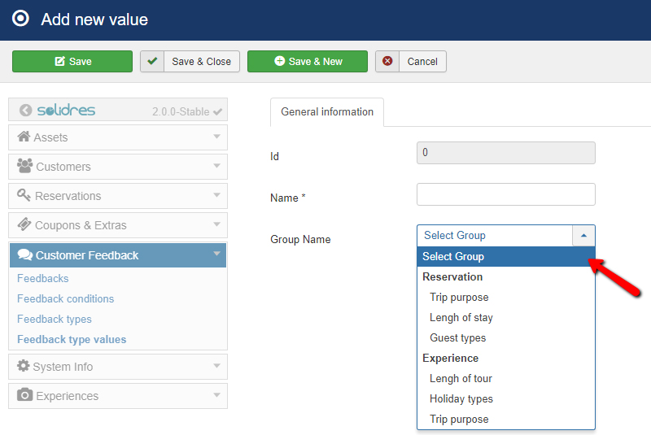Open the Feedback conditions link
The image size is (651, 435).
click(66, 298)
